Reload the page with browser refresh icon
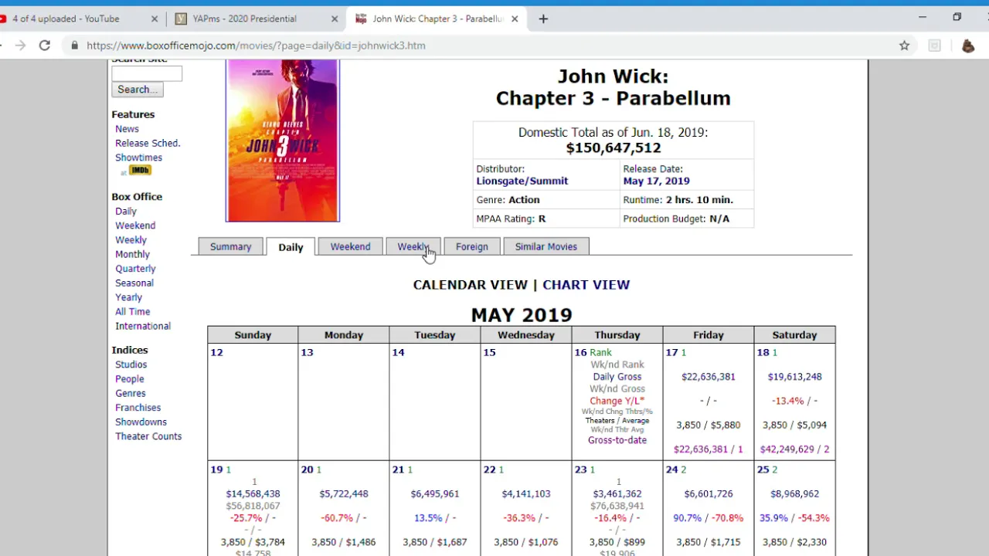Viewport: 989px width, 556px height. pyautogui.click(x=45, y=46)
